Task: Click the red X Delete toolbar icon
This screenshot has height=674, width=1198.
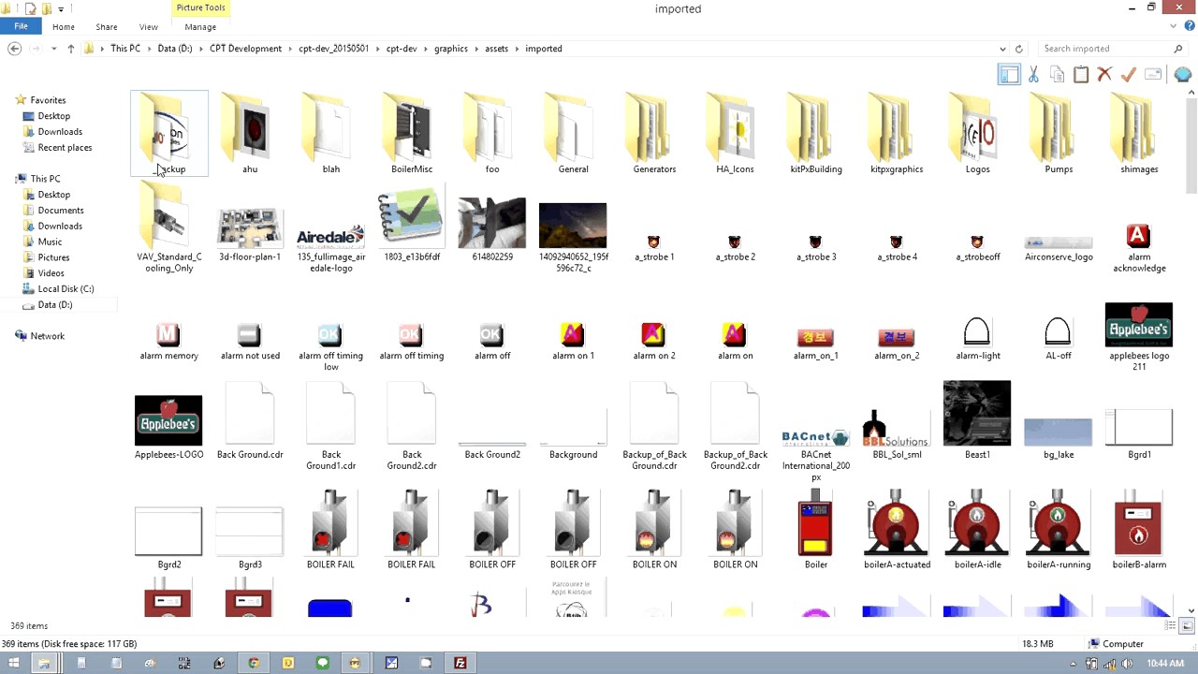Action: [1104, 75]
